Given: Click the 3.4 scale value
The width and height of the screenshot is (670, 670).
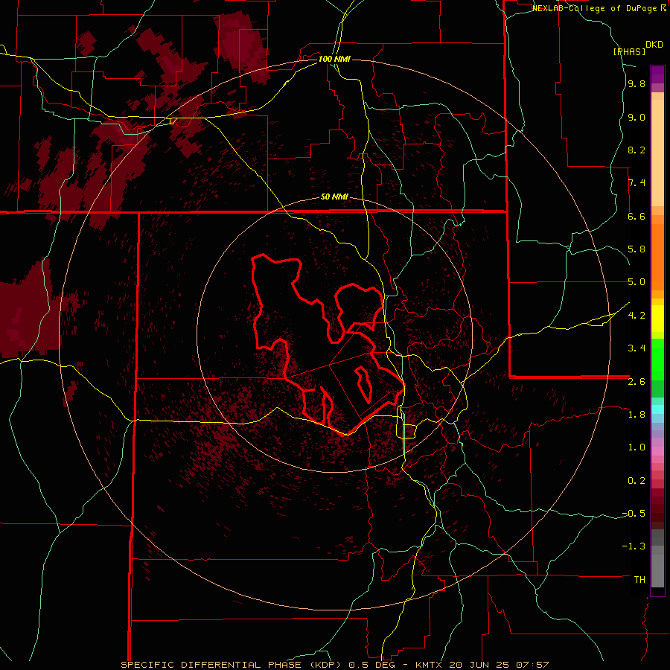Looking at the screenshot, I should tap(636, 348).
